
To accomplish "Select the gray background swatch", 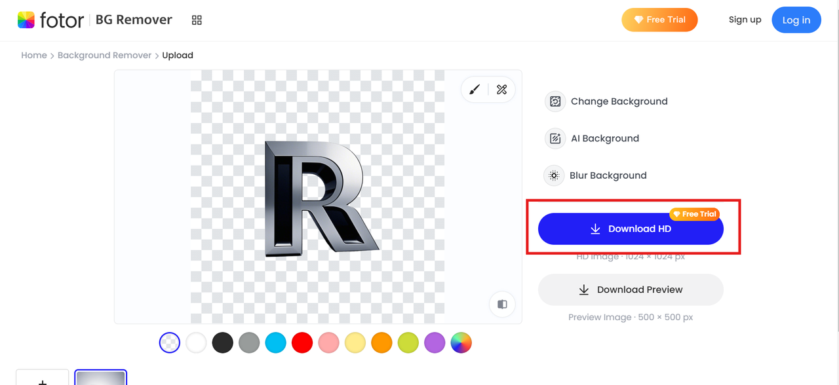I will [x=249, y=342].
